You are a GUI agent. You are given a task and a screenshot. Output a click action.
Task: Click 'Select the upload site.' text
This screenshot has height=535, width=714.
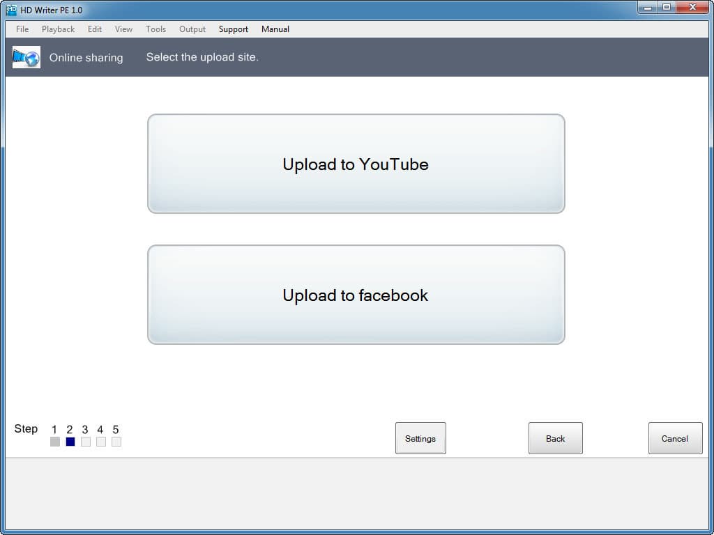[202, 57]
